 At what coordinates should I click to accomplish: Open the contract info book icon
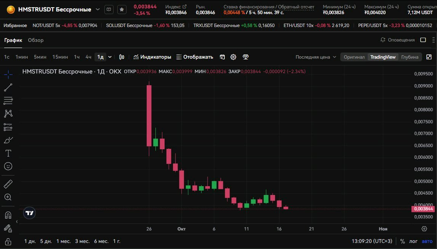(x=109, y=10)
